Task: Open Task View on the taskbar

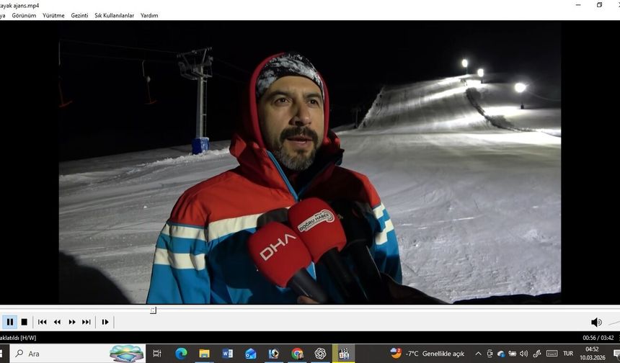Action: click(157, 354)
